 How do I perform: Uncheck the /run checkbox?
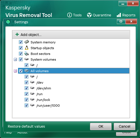[26, 94]
